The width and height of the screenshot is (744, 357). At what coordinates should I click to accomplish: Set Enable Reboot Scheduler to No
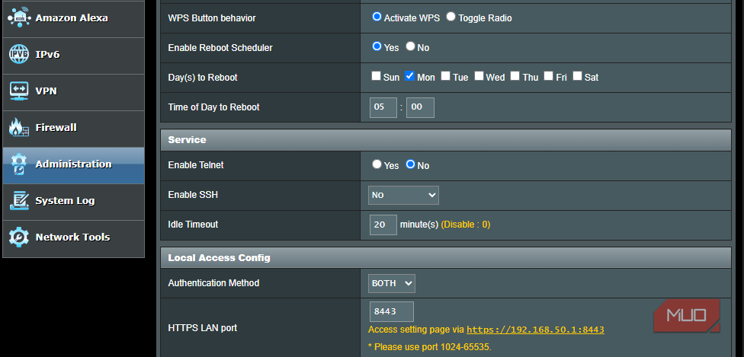410,46
